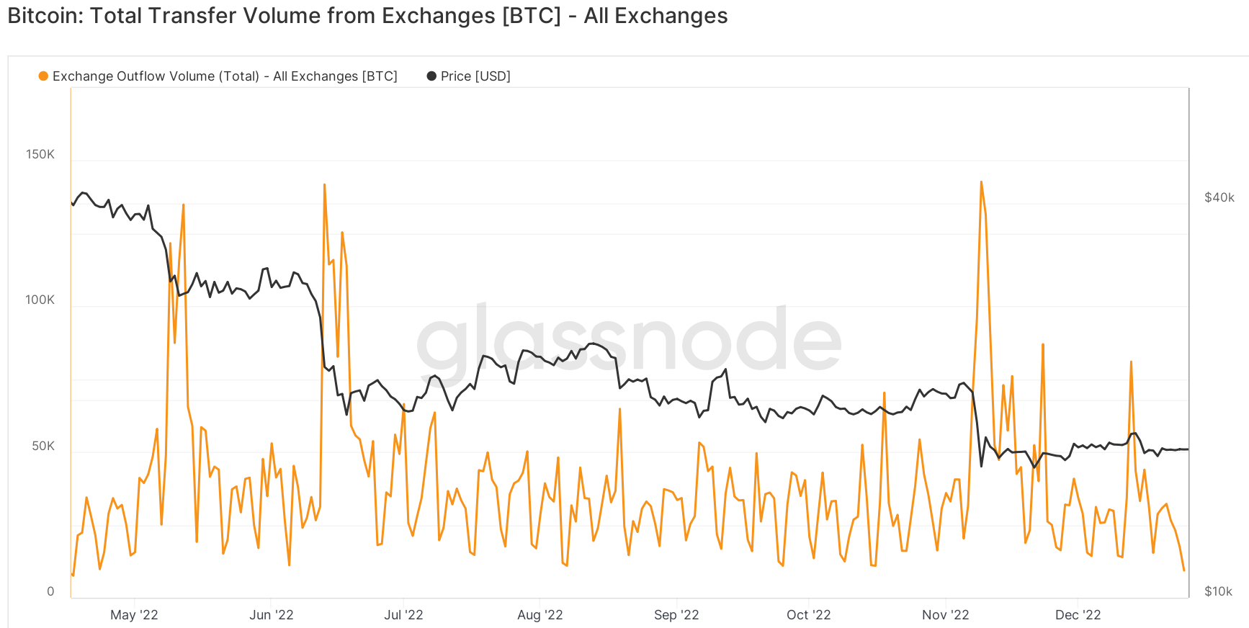Image resolution: width=1249 pixels, height=628 pixels.
Task: Select the May '22 x-axis label
Action: click(x=134, y=615)
